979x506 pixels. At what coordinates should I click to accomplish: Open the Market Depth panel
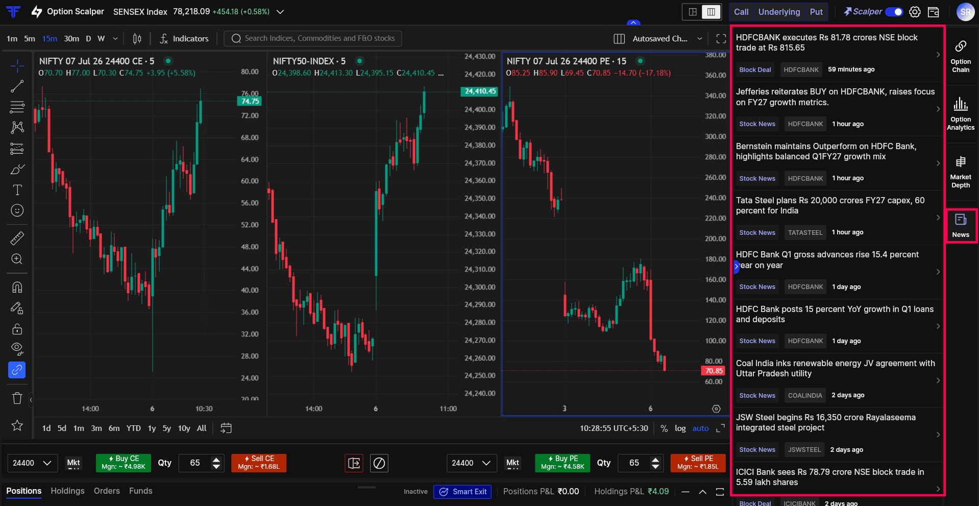coord(961,172)
